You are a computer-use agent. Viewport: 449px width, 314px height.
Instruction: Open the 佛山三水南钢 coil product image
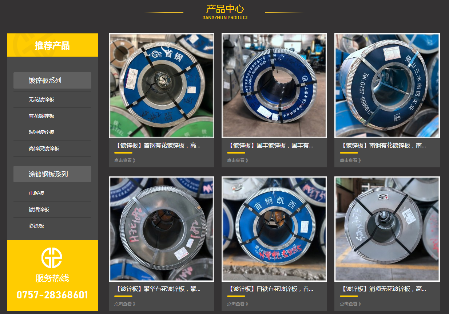pos(387,86)
